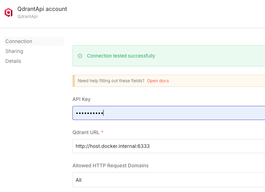Open the Allowed HTTP Request Domains dropdown
Image resolution: width=265 pixels, height=192 pixels.
click(169, 180)
